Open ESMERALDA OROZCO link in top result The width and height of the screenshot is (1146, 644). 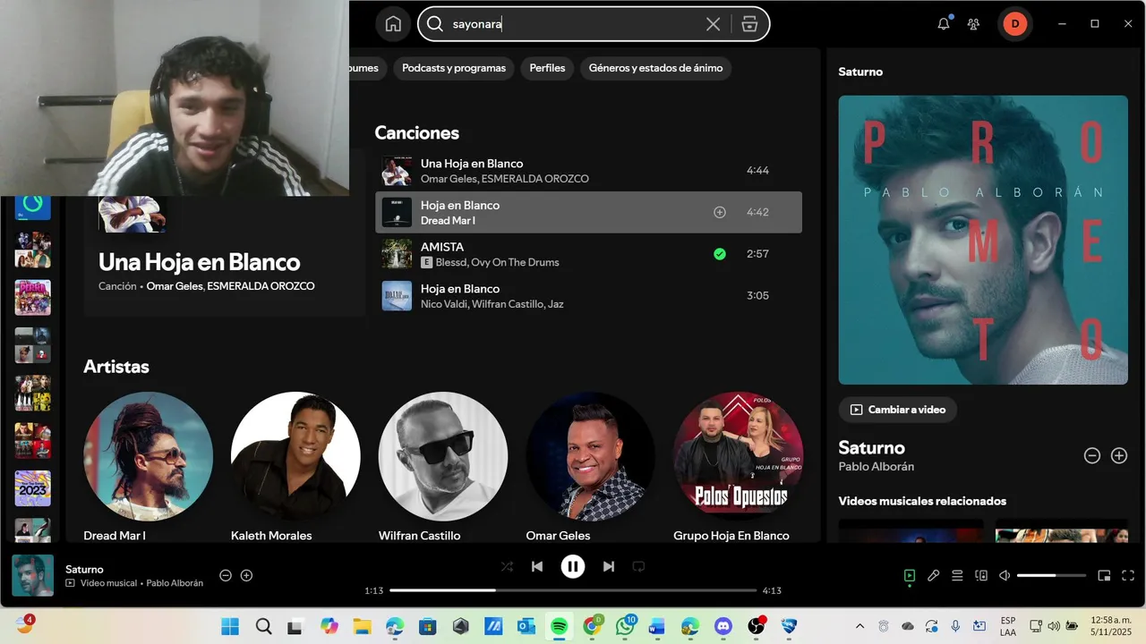pos(261,286)
